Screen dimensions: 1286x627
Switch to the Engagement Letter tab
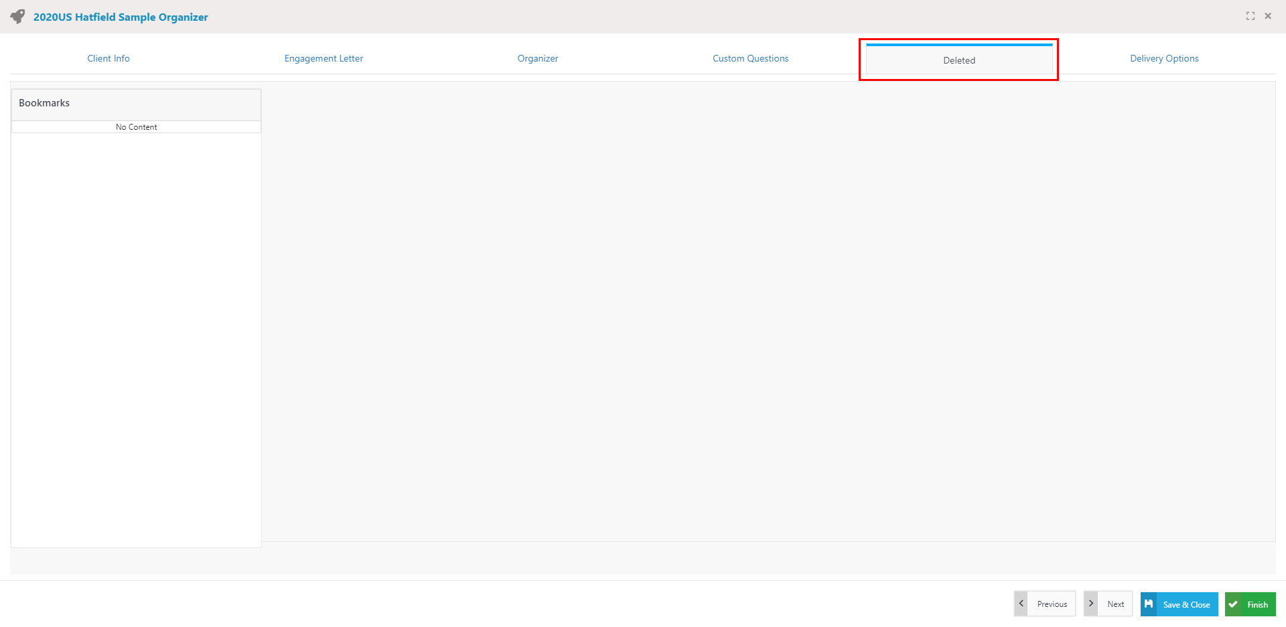324,58
